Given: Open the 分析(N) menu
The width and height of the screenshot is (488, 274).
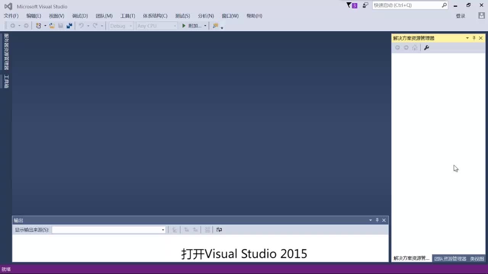Looking at the screenshot, I should pyautogui.click(x=206, y=16).
